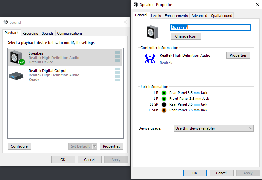
Task: Click the large speaker icon in Speakers Properties
Action: click(x=152, y=32)
